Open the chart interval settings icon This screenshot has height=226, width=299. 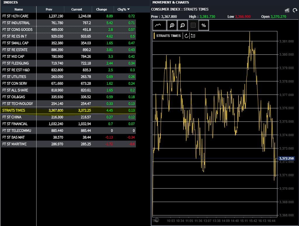(193, 36)
